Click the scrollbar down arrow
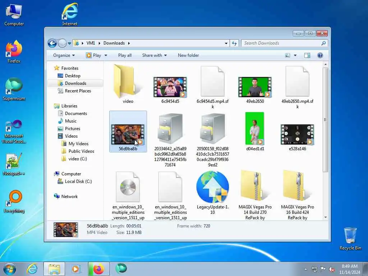The width and height of the screenshot is (368, 276). (325, 217)
